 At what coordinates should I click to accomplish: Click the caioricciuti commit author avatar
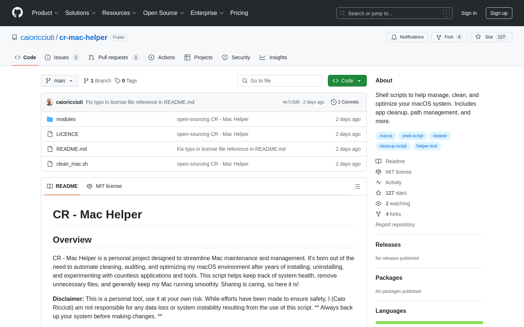tap(49, 102)
